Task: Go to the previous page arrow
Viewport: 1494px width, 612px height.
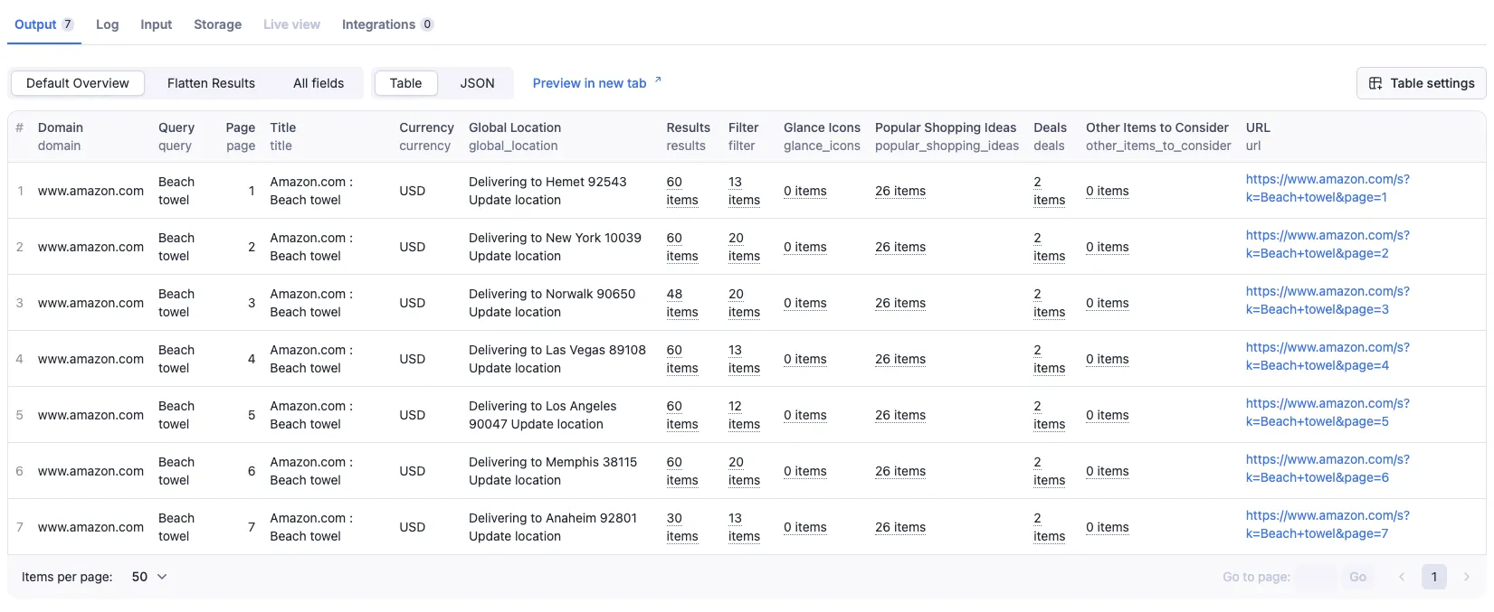Action: (1402, 577)
